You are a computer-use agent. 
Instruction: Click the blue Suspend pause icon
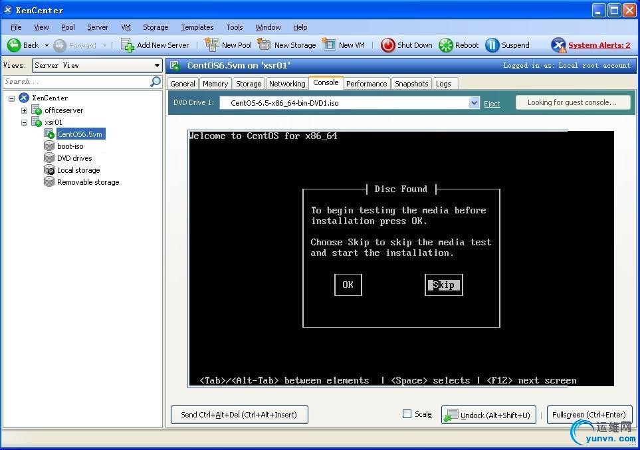point(492,45)
